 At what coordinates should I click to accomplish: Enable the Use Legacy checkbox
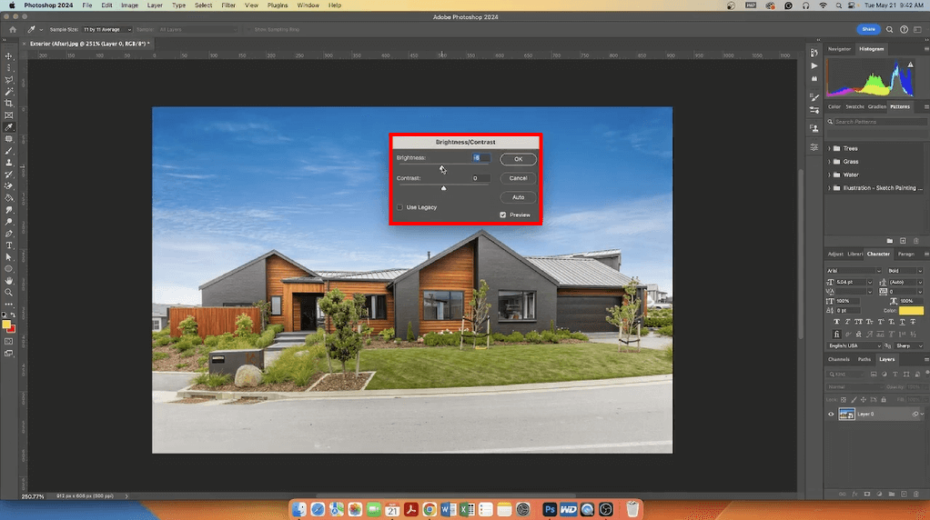pos(399,207)
